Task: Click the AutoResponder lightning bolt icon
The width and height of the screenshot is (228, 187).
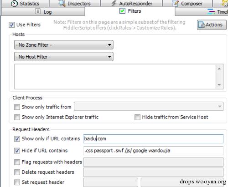Action: 114,3
